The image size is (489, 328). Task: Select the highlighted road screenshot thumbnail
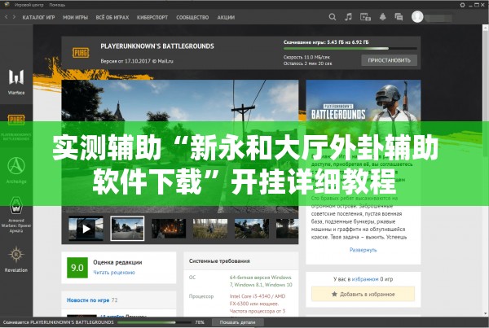[127, 229]
